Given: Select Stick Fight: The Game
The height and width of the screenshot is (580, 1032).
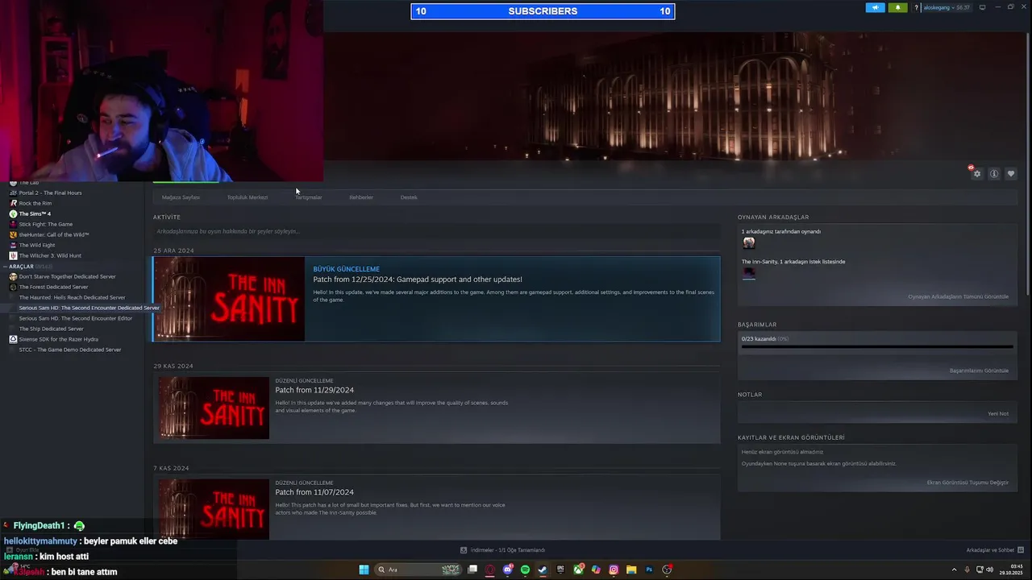Looking at the screenshot, I should (46, 225).
